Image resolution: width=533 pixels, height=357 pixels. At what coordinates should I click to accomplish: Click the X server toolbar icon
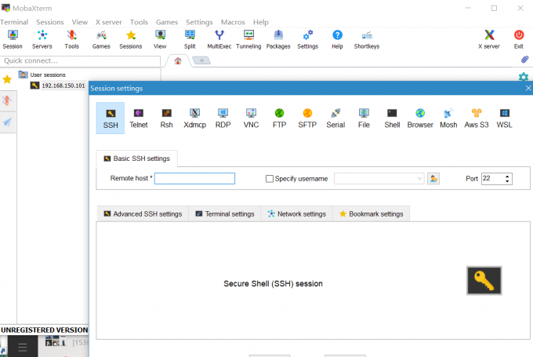point(489,39)
